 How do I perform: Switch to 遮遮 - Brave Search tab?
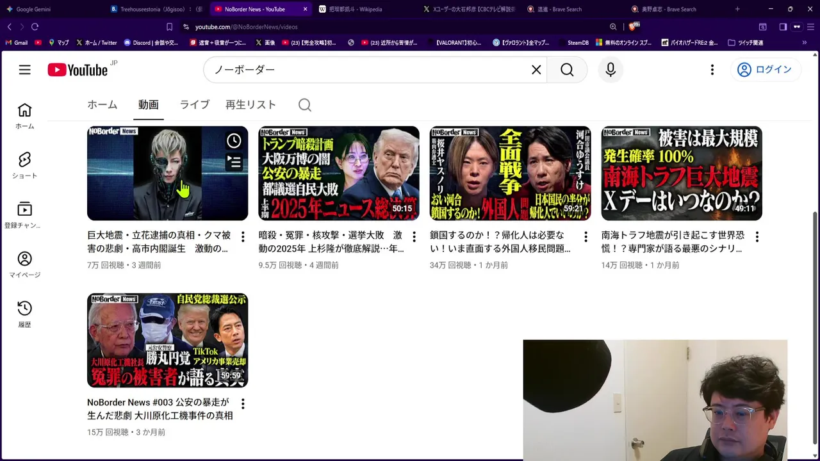[x=573, y=9]
